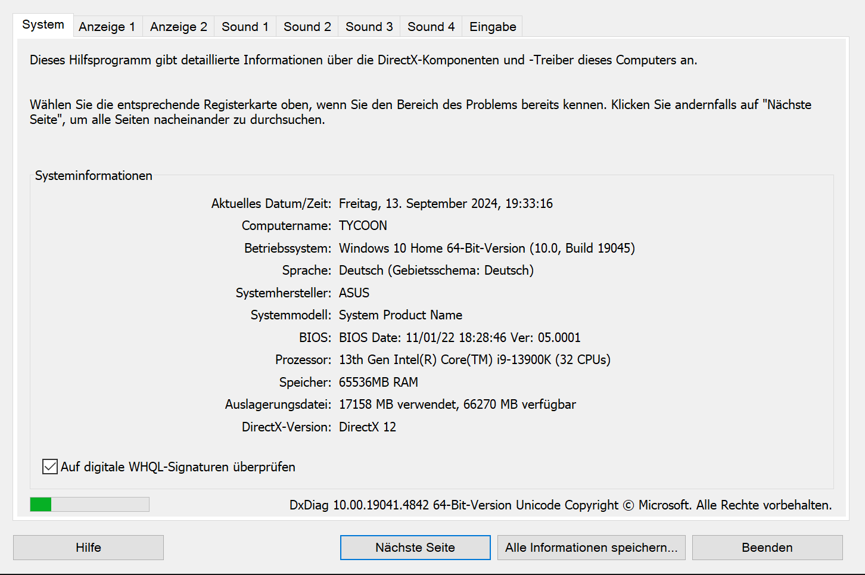The image size is (865, 575).
Task: Click Alle Informationen speichern button
Action: pos(591,548)
